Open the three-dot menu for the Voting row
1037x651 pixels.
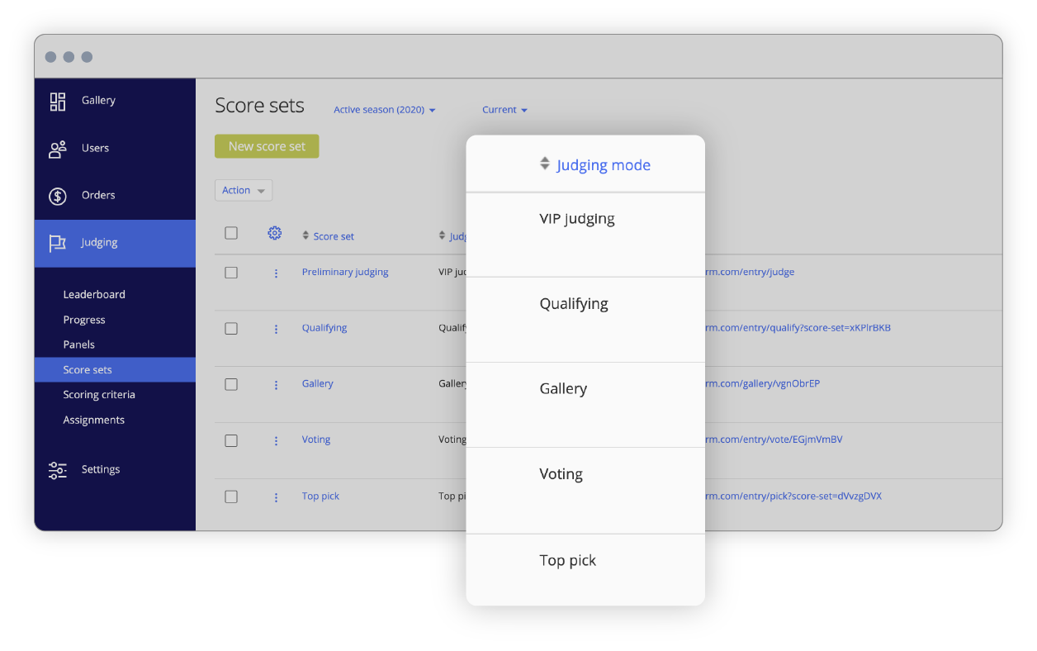276,440
